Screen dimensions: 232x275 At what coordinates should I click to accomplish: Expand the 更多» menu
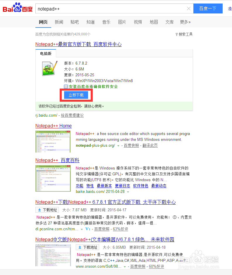click(x=185, y=22)
